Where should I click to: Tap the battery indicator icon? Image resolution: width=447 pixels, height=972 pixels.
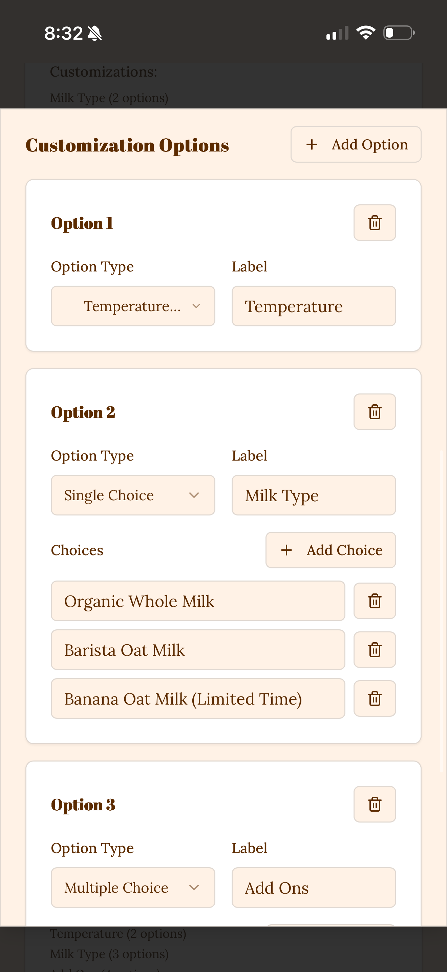399,33
